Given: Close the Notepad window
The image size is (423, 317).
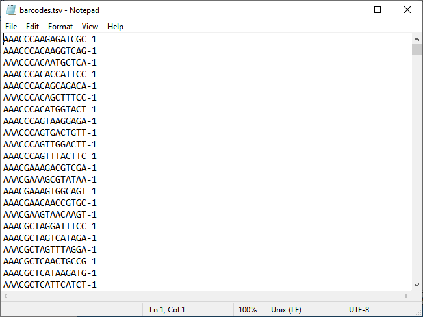Looking at the screenshot, I should pyautogui.click(x=407, y=10).
